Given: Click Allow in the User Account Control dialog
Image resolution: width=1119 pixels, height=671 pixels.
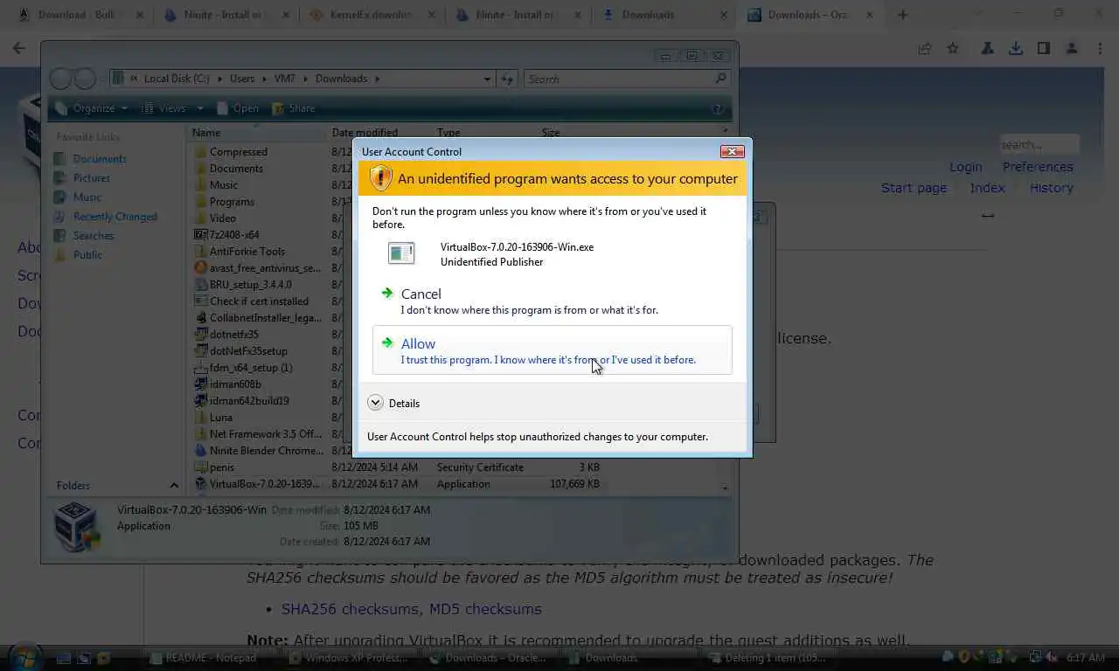Looking at the screenshot, I should point(552,350).
